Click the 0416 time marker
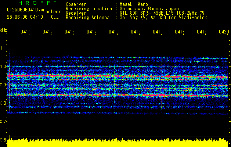The height and width of the screenshot is (147, 231). [x=135, y=32]
